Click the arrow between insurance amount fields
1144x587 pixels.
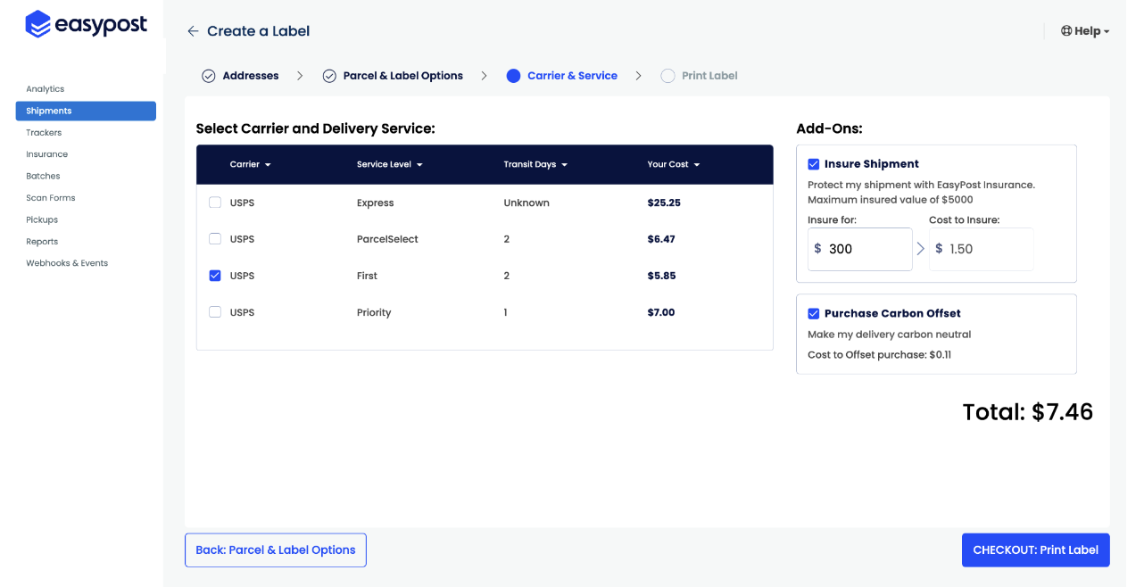(x=921, y=249)
